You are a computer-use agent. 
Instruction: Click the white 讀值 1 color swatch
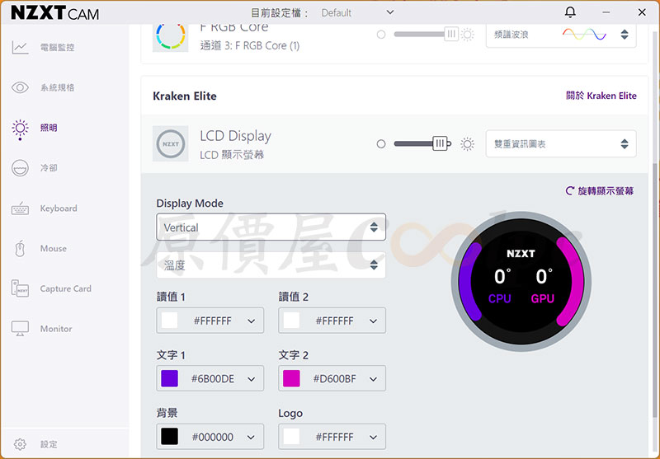pos(170,321)
